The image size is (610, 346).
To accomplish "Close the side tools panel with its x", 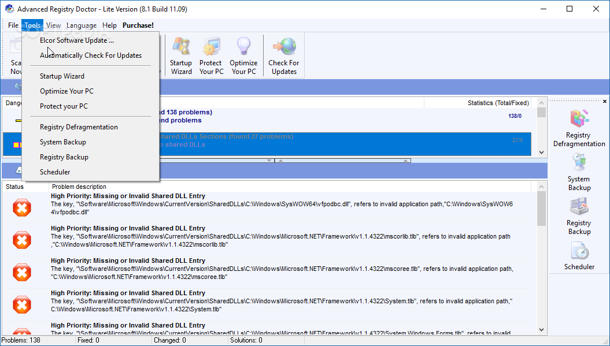I will coord(605,102).
